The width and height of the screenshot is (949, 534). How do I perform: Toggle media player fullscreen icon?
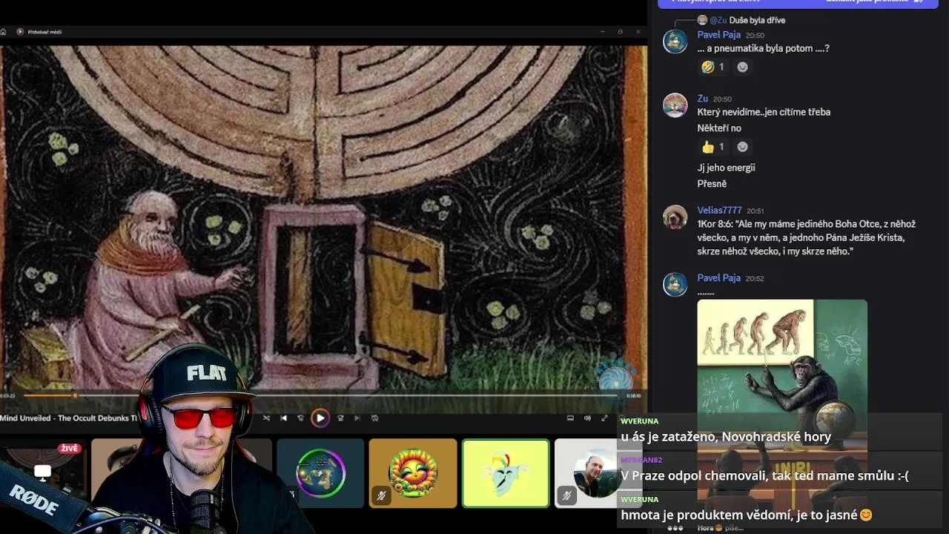click(604, 418)
